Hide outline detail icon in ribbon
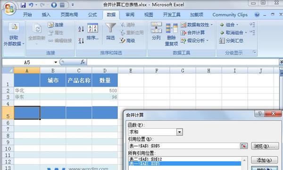 [x=252, y=32]
